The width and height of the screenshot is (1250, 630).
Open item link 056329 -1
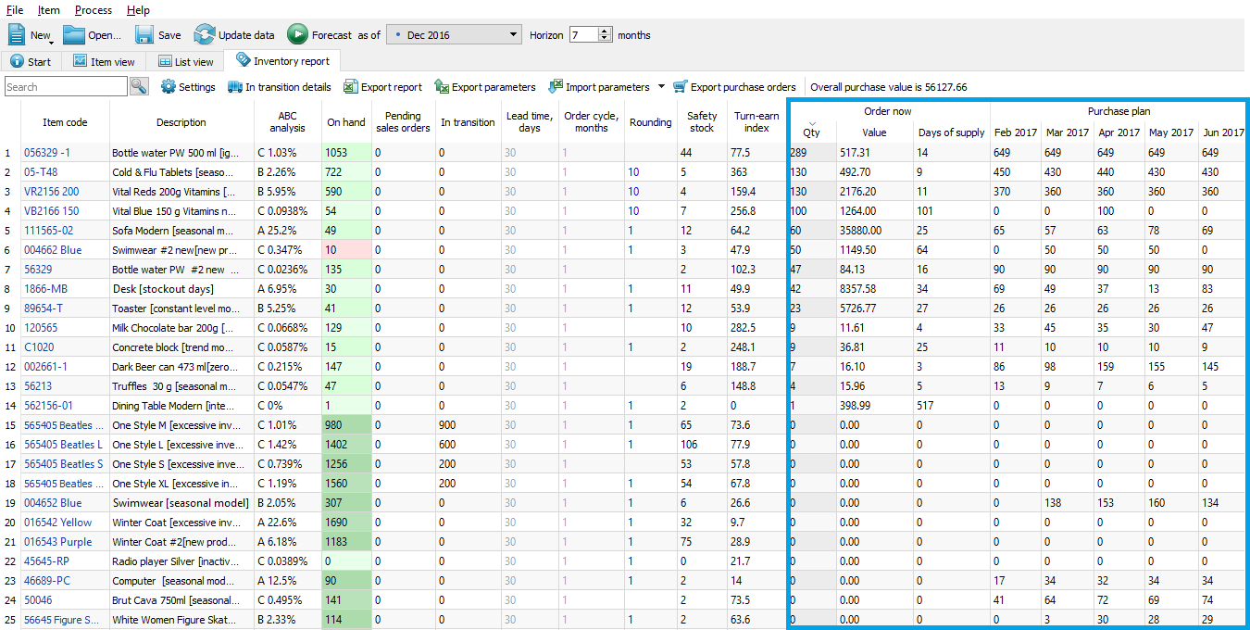point(46,153)
